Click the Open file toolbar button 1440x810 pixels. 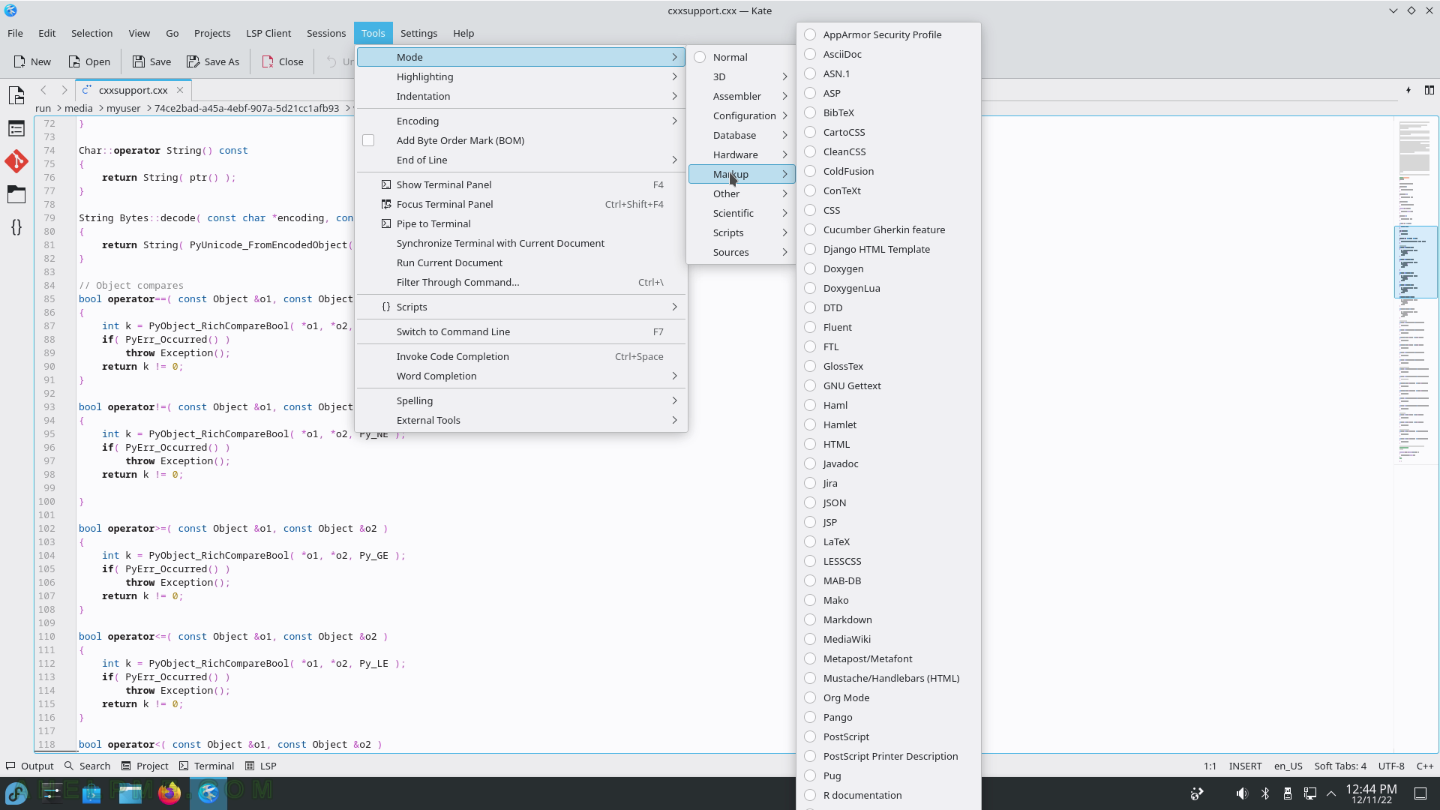[x=88, y=61]
